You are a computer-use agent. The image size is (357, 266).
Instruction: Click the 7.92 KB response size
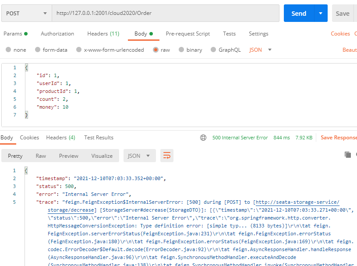coord(304,138)
